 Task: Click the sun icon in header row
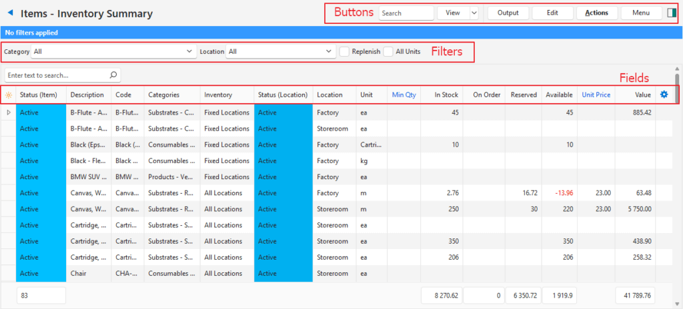[x=8, y=95]
